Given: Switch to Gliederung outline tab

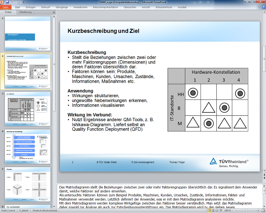Looking at the screenshot, I should click(25, 12).
